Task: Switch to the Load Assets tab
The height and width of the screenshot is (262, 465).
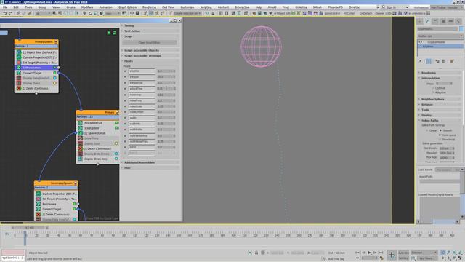Action: 425,170
